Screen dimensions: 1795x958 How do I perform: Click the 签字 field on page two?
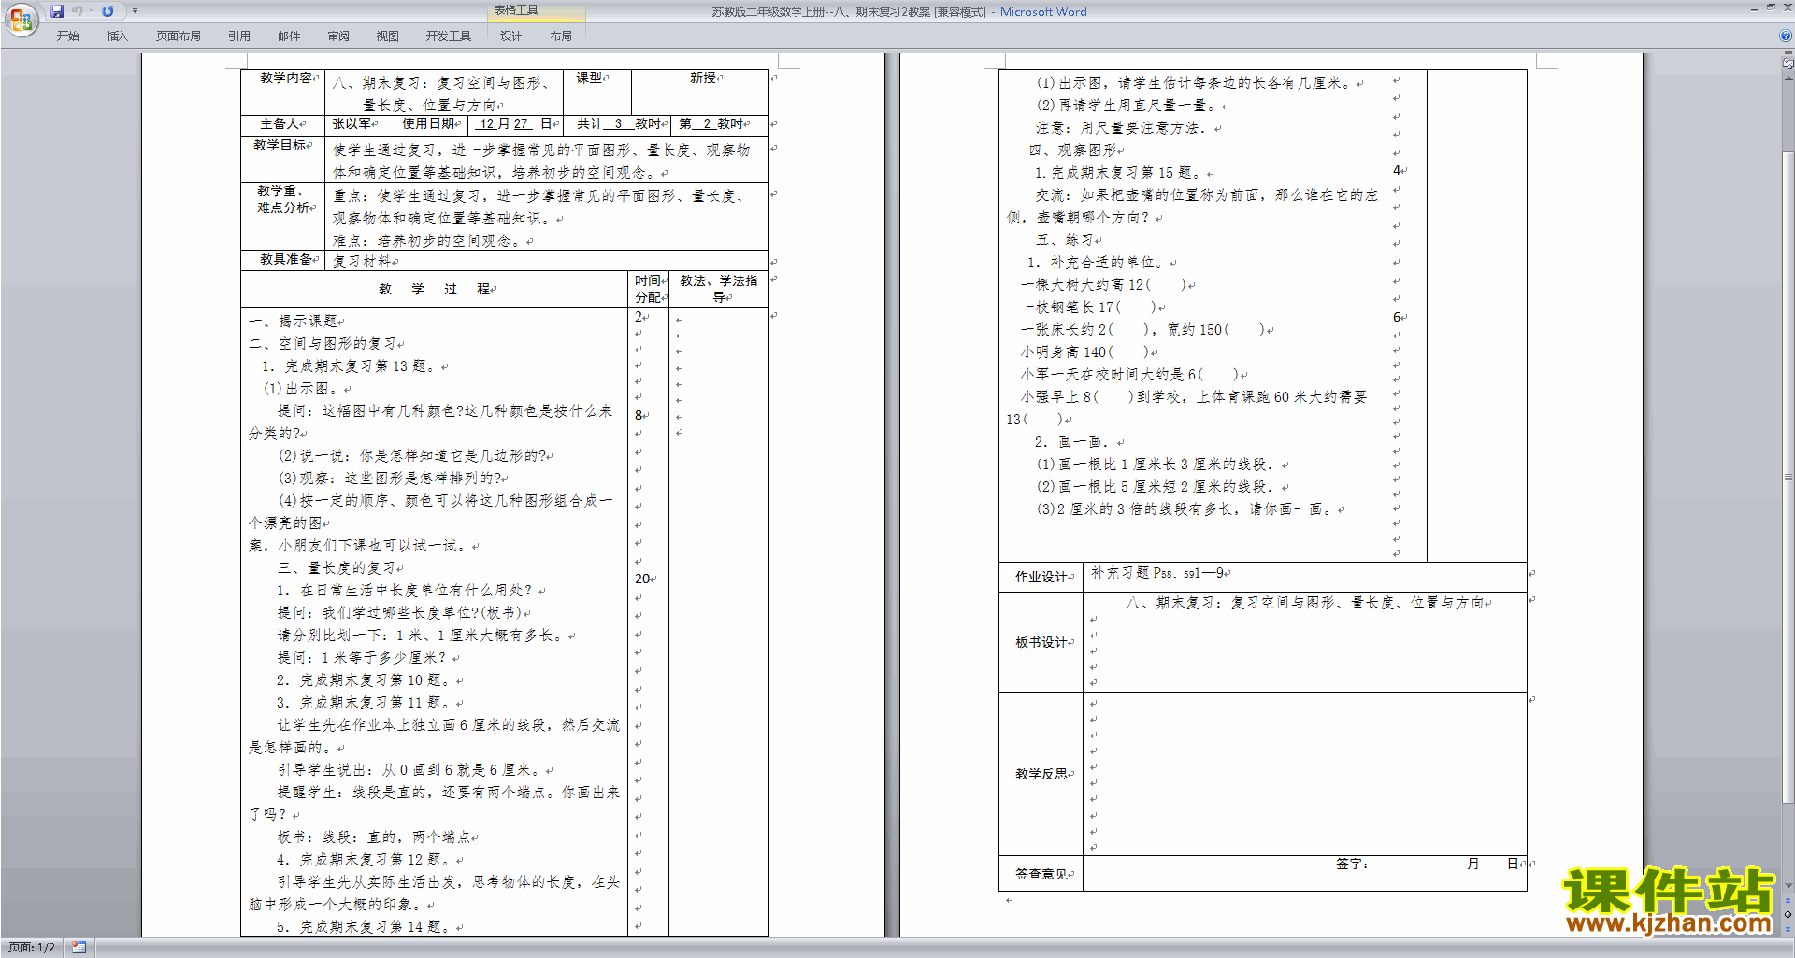click(x=1352, y=864)
